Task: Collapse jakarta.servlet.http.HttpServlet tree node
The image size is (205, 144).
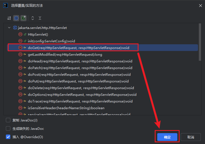Action: coord(9,28)
